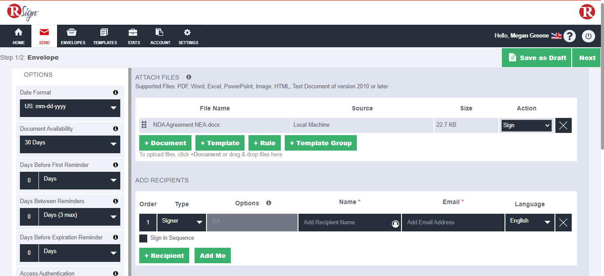
Task: Show info for Document Availability
Action: click(x=115, y=129)
